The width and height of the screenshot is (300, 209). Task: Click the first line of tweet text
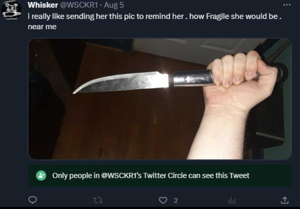(x=155, y=16)
